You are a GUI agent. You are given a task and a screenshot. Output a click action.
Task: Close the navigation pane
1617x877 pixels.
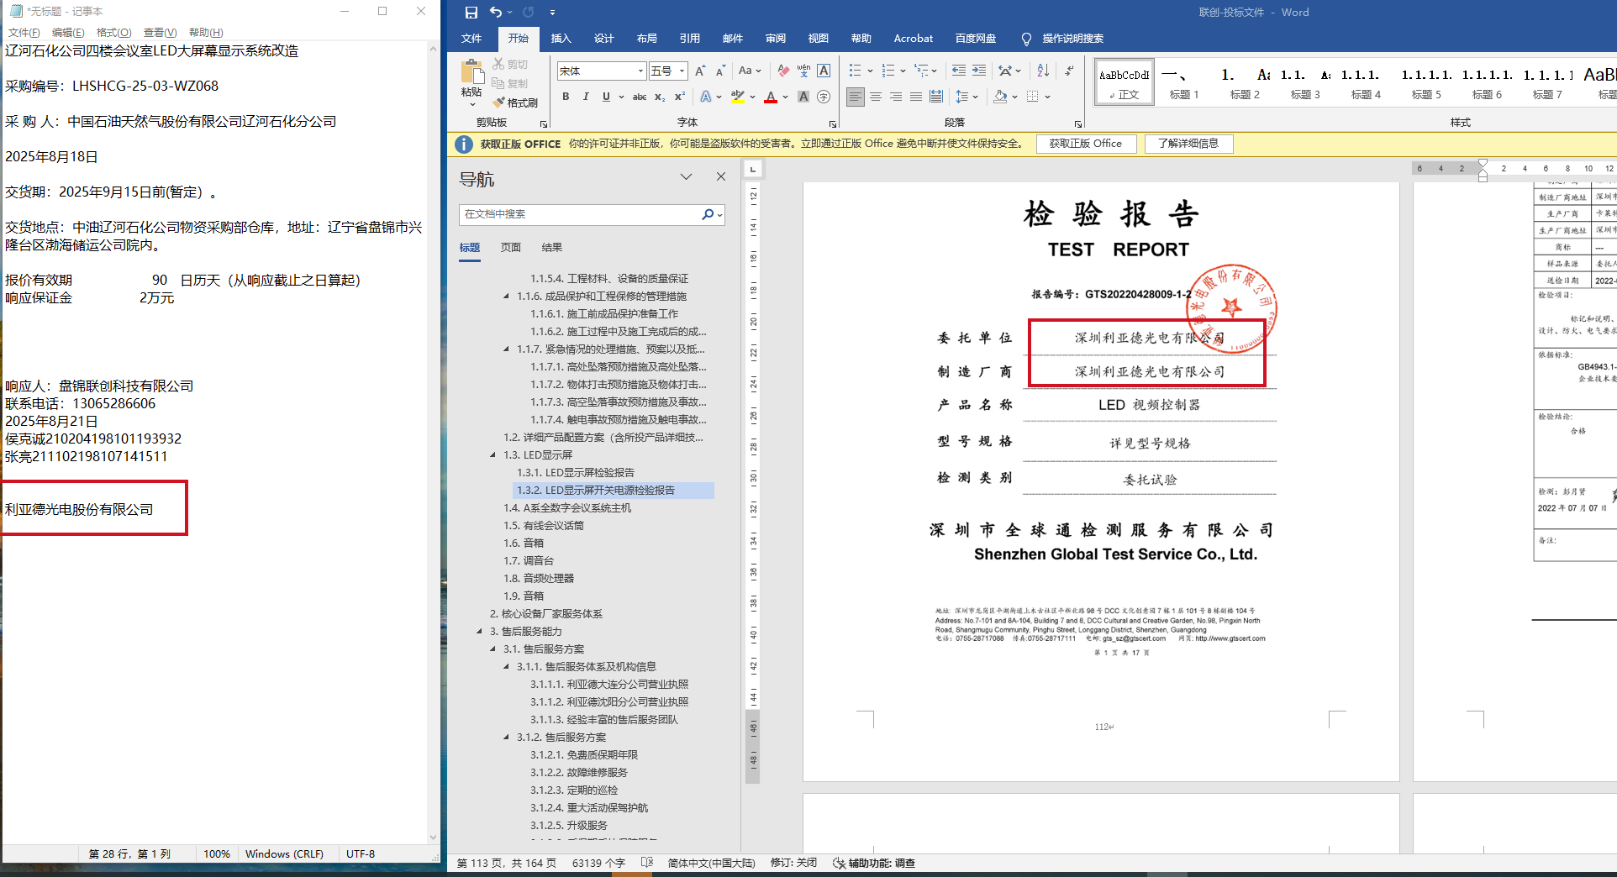point(720,176)
